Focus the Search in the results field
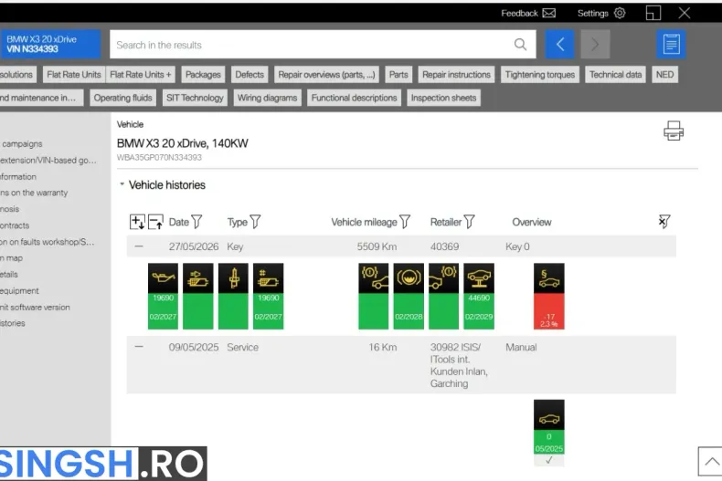The image size is (722, 481). (323, 45)
